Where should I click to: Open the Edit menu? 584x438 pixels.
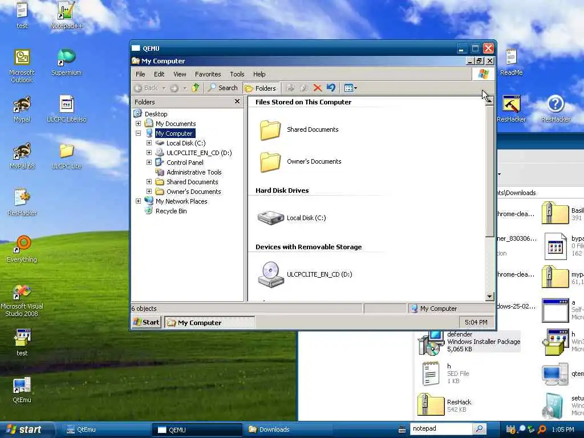[159, 74]
